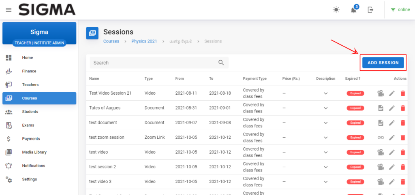The image size is (415, 195).
Task: Click the ADD SESSION button
Action: pyautogui.click(x=383, y=63)
